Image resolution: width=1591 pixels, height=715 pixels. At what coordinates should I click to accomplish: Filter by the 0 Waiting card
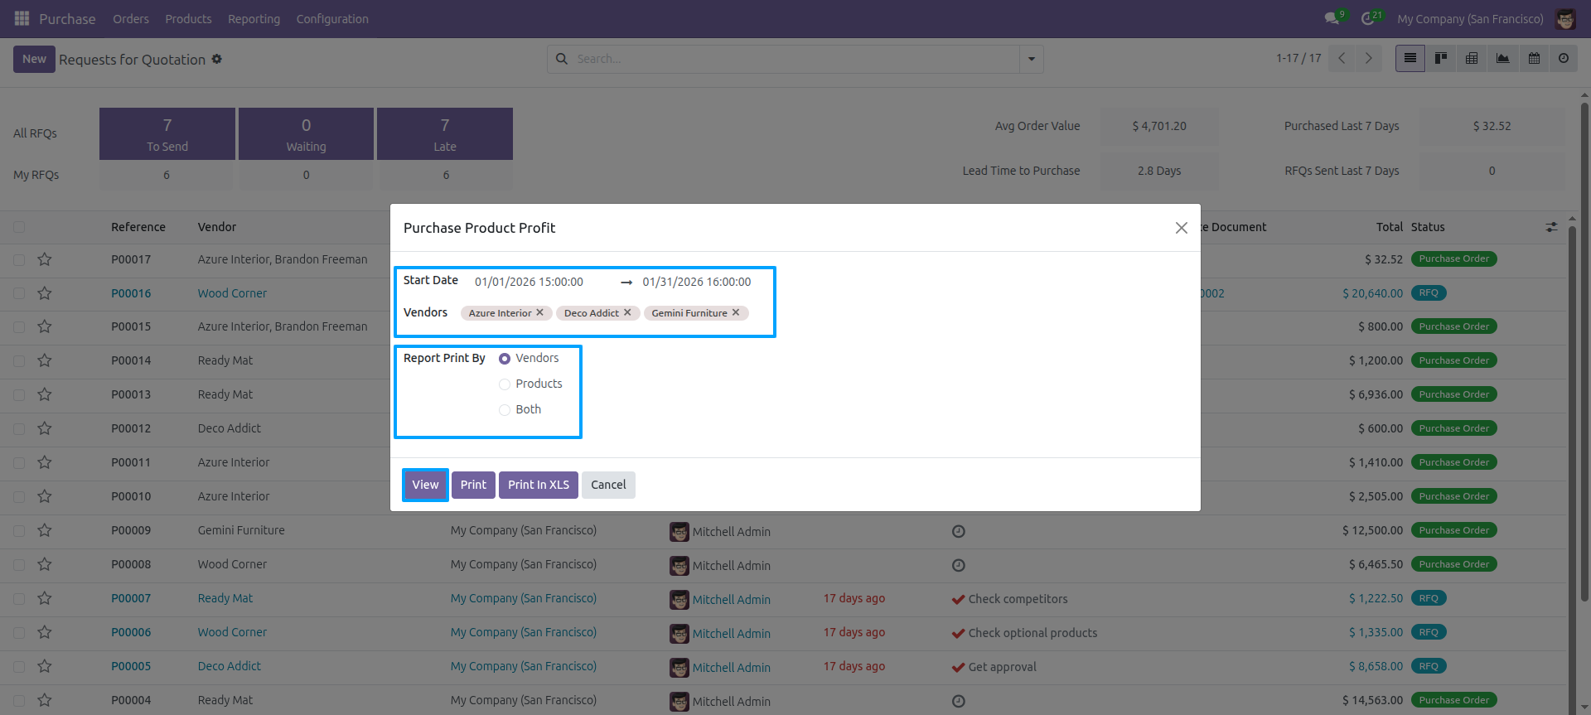[307, 133]
